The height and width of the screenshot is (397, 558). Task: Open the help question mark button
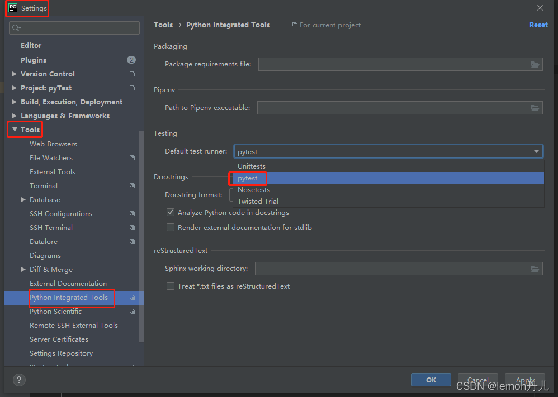tap(19, 380)
